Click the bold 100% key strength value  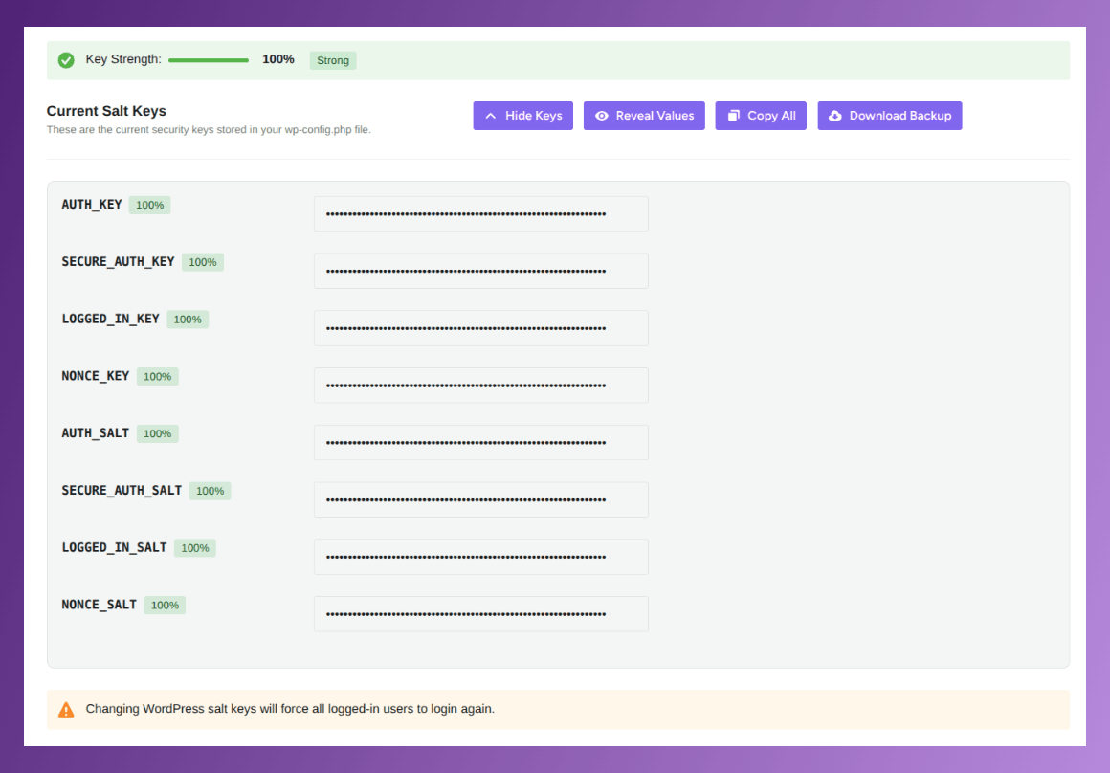(x=278, y=59)
